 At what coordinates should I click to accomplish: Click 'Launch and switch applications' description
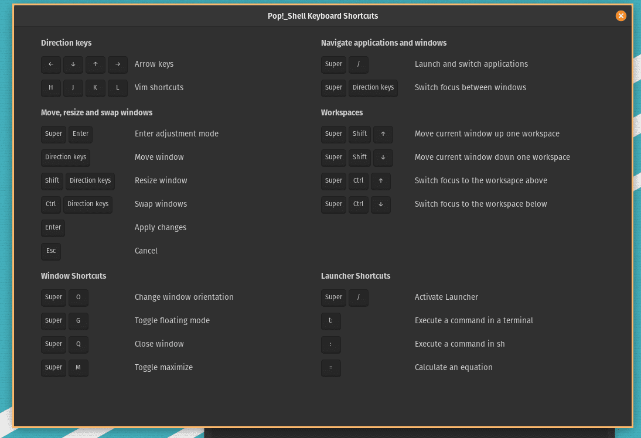pyautogui.click(x=471, y=64)
